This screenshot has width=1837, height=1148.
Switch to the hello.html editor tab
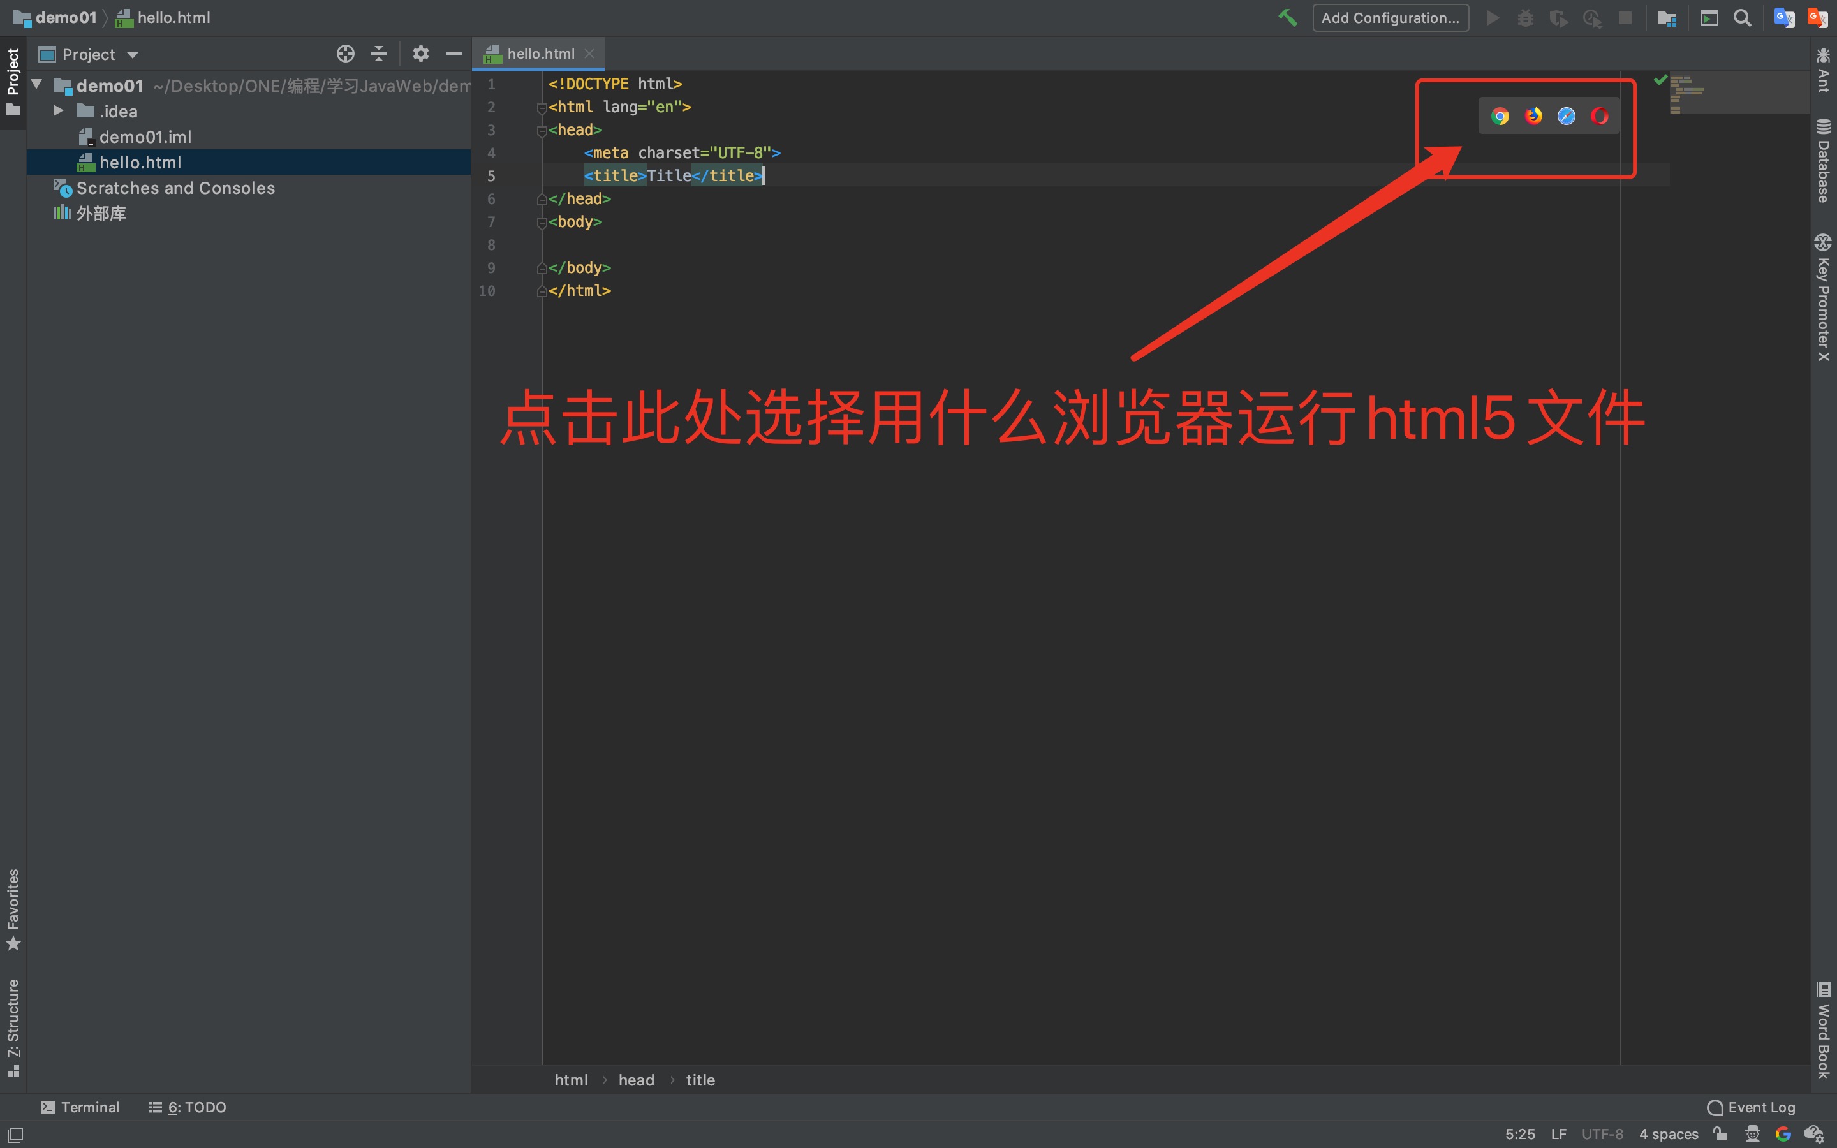(540, 53)
